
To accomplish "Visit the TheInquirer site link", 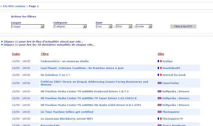I will tap(171, 112).
